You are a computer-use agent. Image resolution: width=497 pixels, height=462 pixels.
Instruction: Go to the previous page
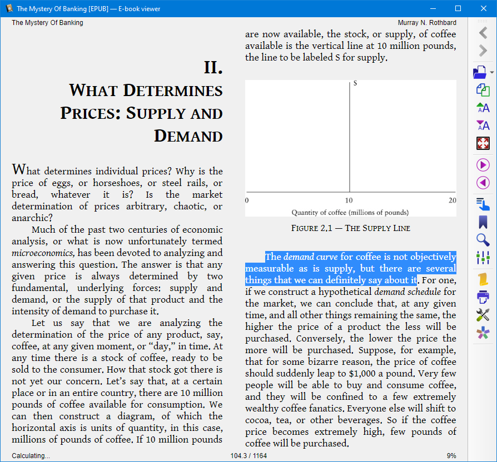click(483, 183)
